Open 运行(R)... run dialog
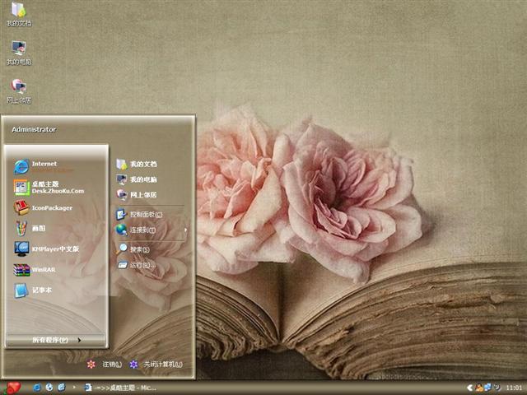 pyautogui.click(x=136, y=265)
